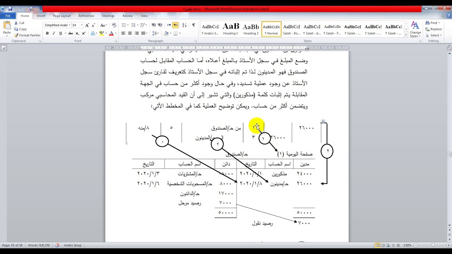
Task: Apply strikethrough formatting
Action: click(x=70, y=33)
